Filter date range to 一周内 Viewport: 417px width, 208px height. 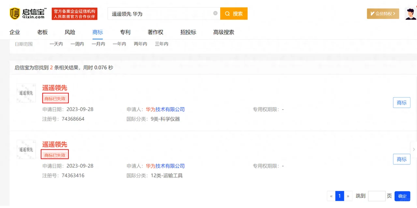[77, 44]
